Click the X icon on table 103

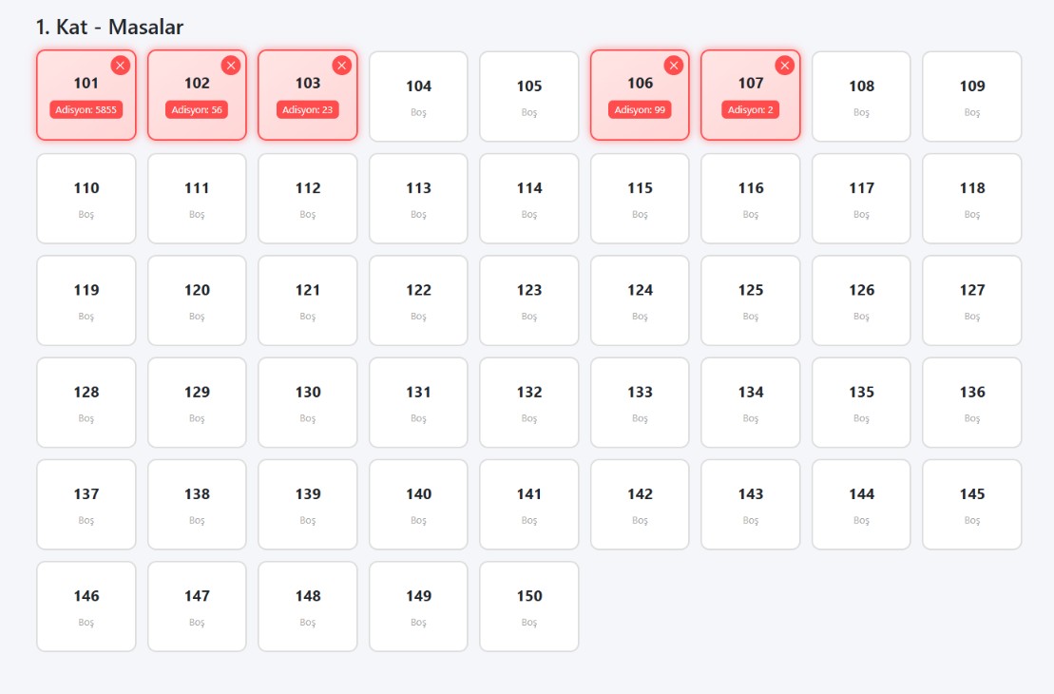tap(341, 65)
